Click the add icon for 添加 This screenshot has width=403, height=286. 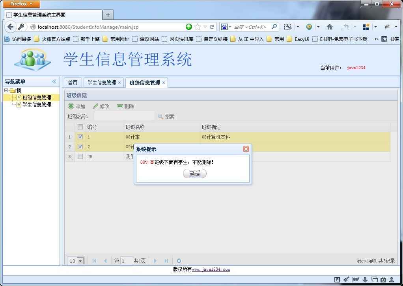click(71, 106)
